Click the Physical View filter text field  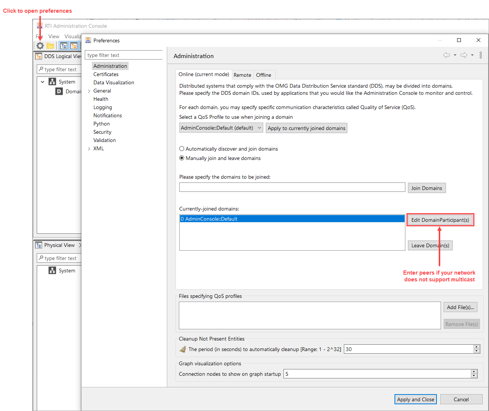click(x=59, y=258)
